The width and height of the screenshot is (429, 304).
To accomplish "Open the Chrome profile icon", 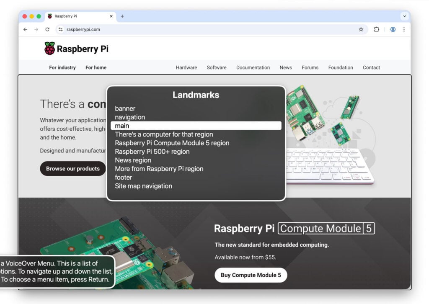I will (393, 30).
